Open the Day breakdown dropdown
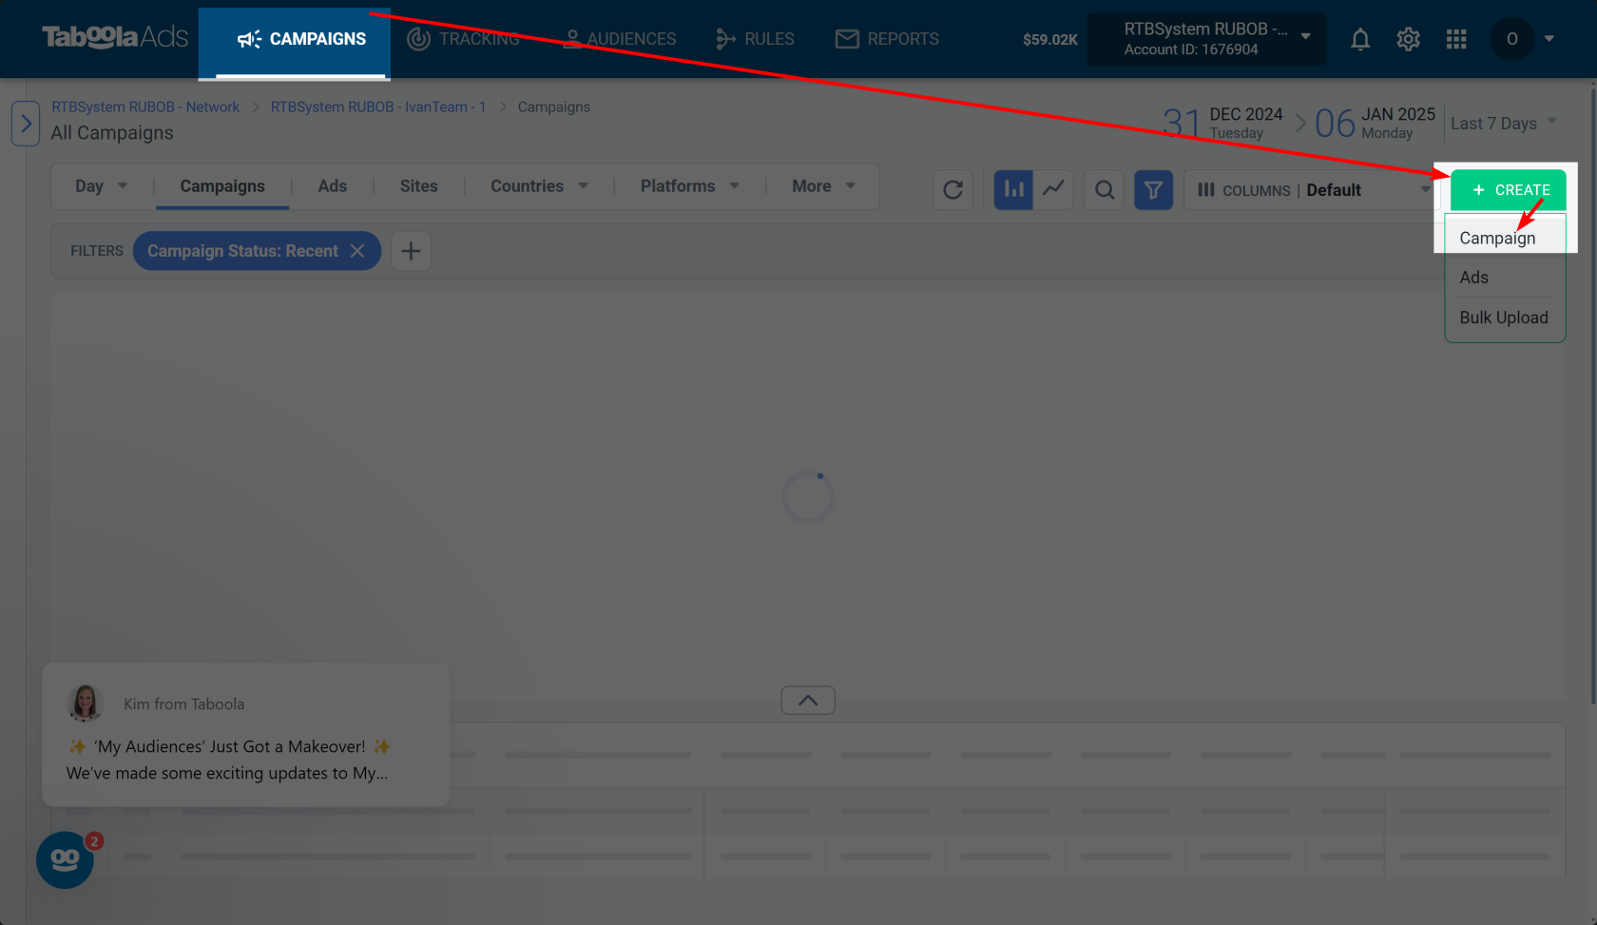 [x=101, y=186]
